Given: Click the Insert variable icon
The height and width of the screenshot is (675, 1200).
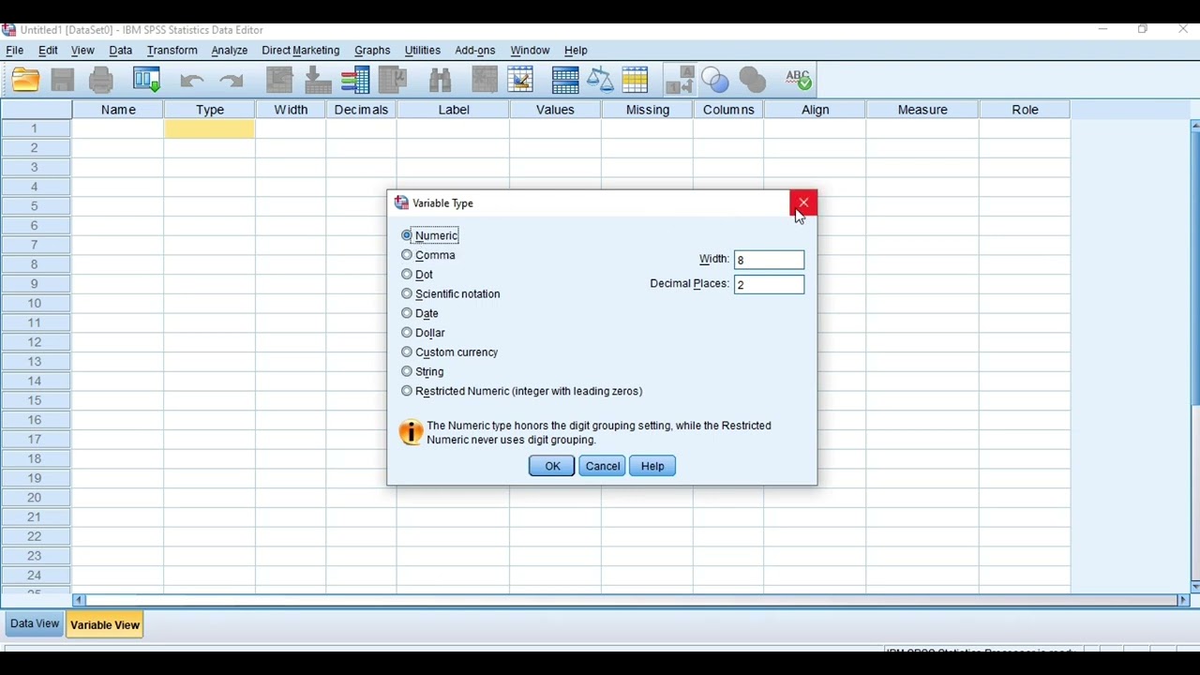Looking at the screenshot, I should coord(521,81).
